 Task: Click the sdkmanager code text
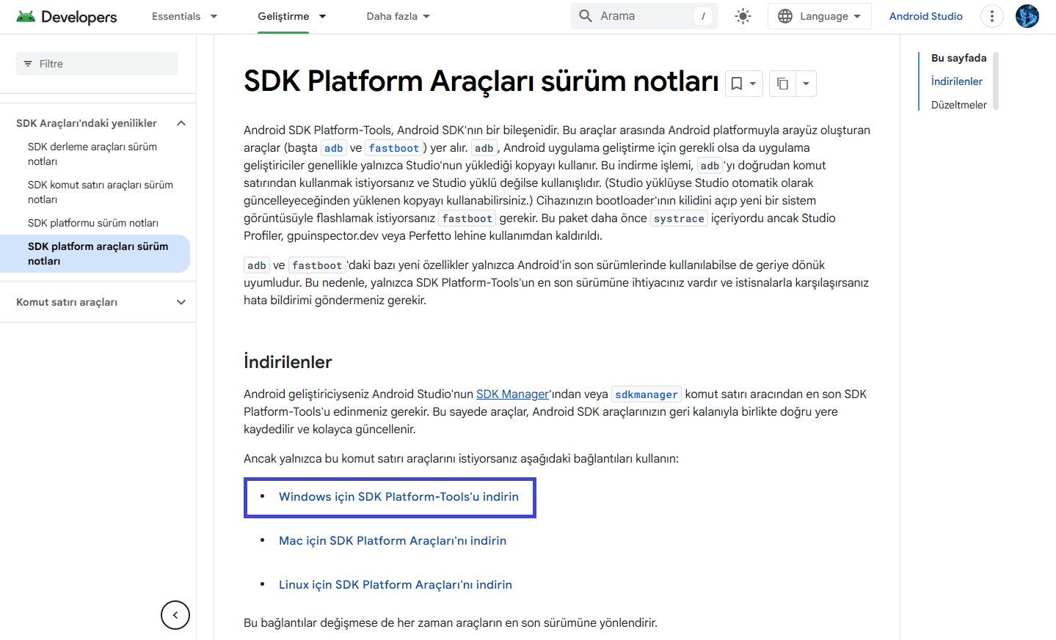[647, 394]
